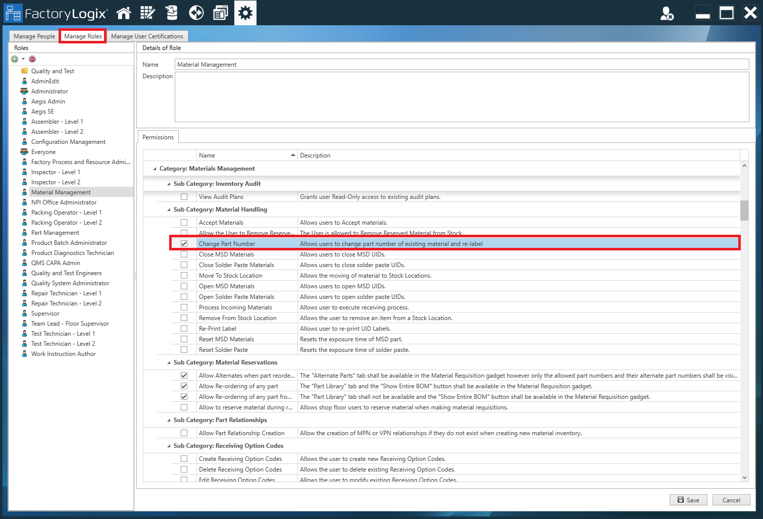
Task: Enable the Re-Print Label permission
Action: click(x=184, y=328)
